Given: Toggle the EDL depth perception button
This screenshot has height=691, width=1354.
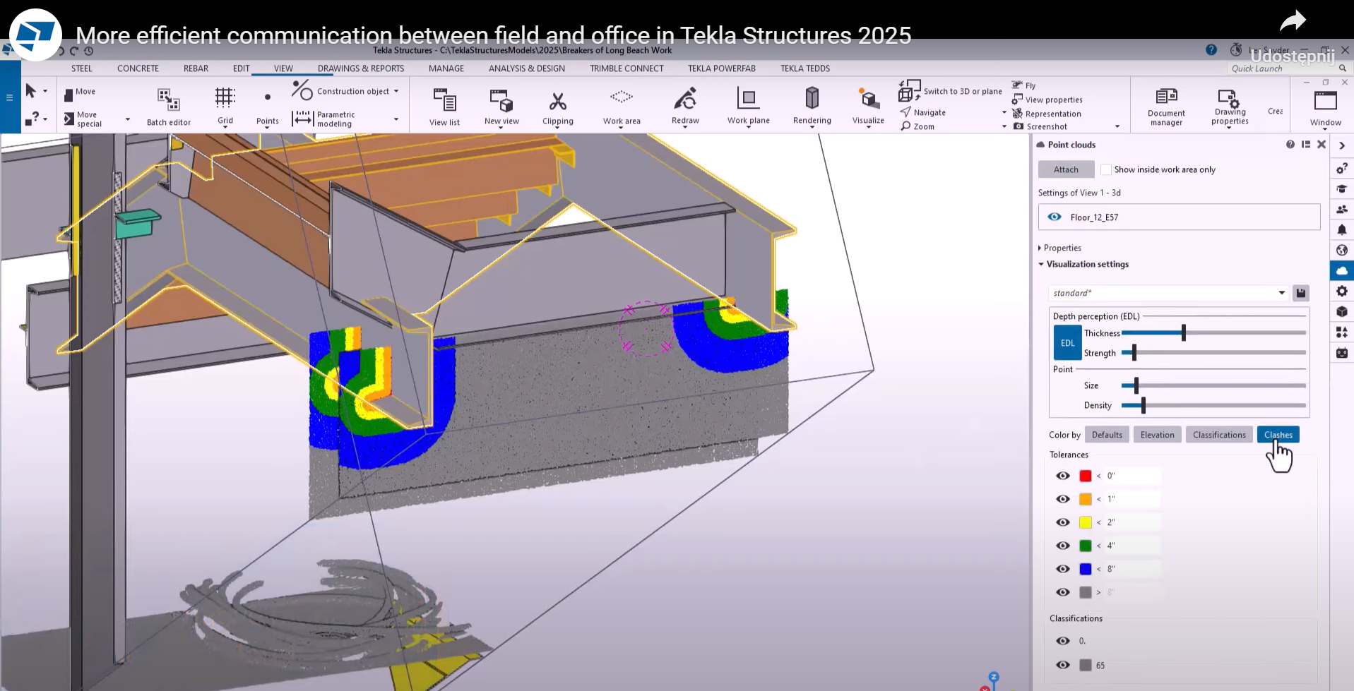Looking at the screenshot, I should pyautogui.click(x=1067, y=343).
